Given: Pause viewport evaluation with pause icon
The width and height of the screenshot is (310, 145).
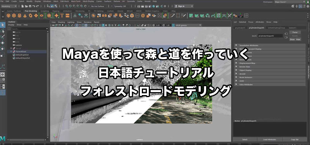Looking at the screenshot, I should tap(165, 6).
